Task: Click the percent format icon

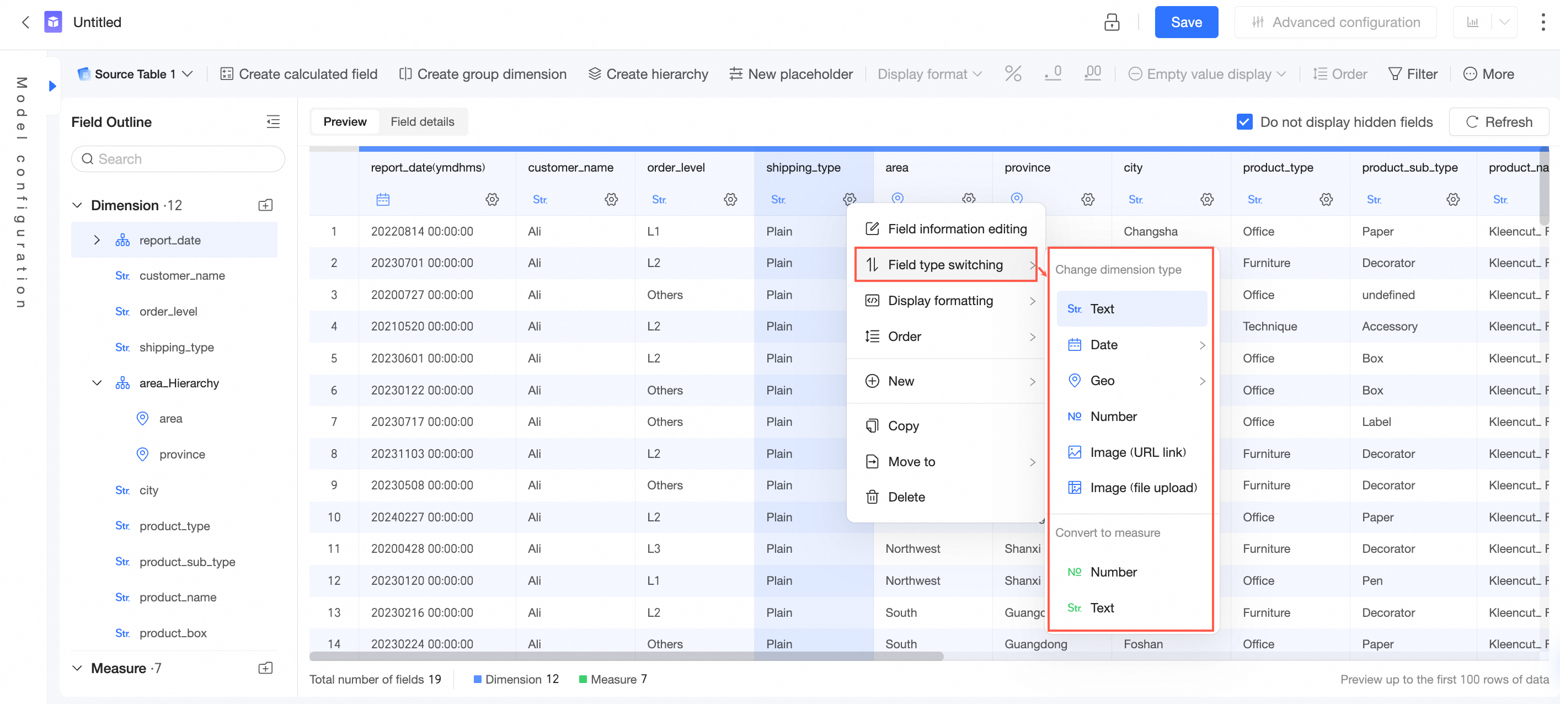Action: click(x=1013, y=74)
